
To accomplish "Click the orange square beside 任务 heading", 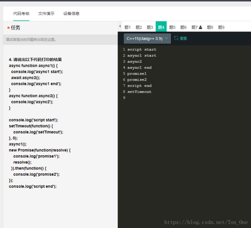I will (8, 28).
